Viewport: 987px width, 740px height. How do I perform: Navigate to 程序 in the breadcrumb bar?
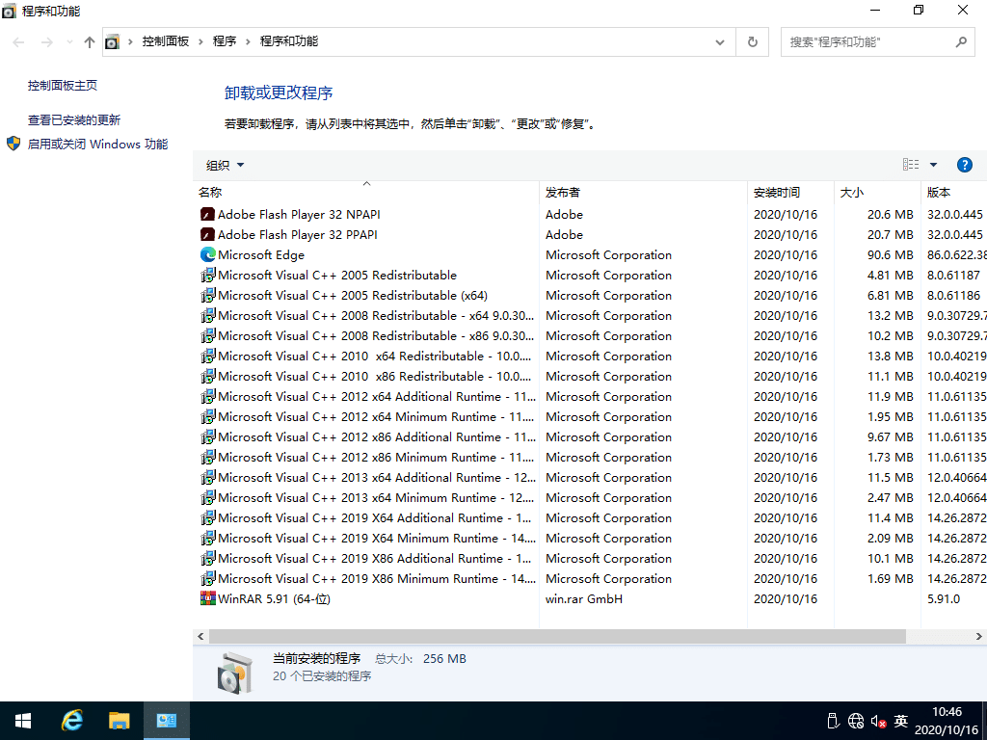pyautogui.click(x=226, y=41)
